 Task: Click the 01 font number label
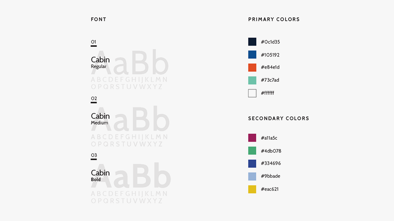[93, 42]
